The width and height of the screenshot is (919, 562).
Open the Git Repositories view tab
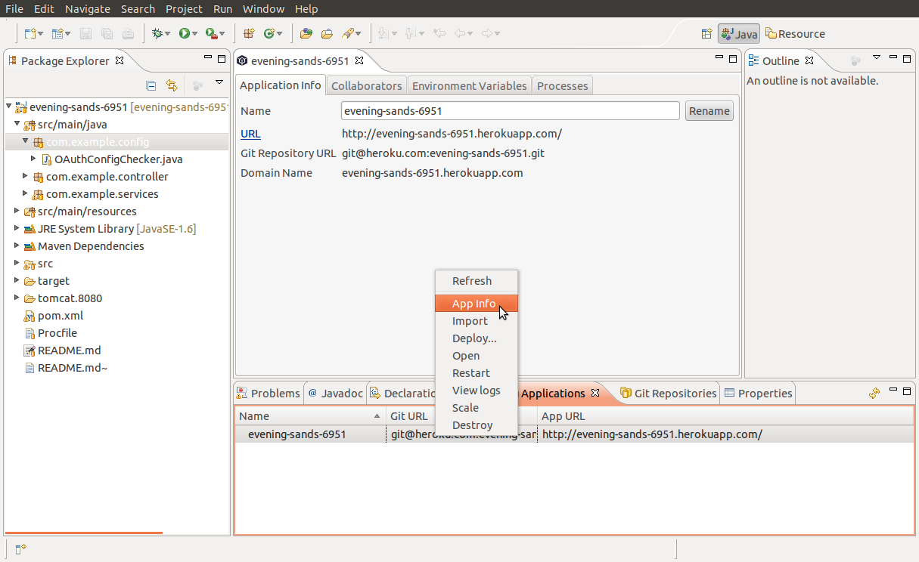pyautogui.click(x=668, y=393)
